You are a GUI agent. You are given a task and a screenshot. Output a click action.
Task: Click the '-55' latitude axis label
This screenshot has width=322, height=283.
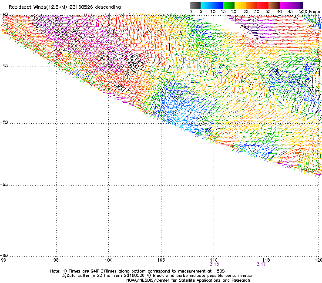point(4,184)
